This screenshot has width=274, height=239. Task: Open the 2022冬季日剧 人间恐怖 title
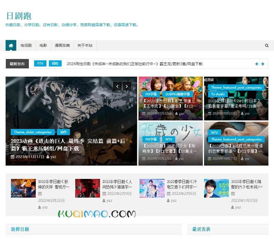(x=117, y=184)
